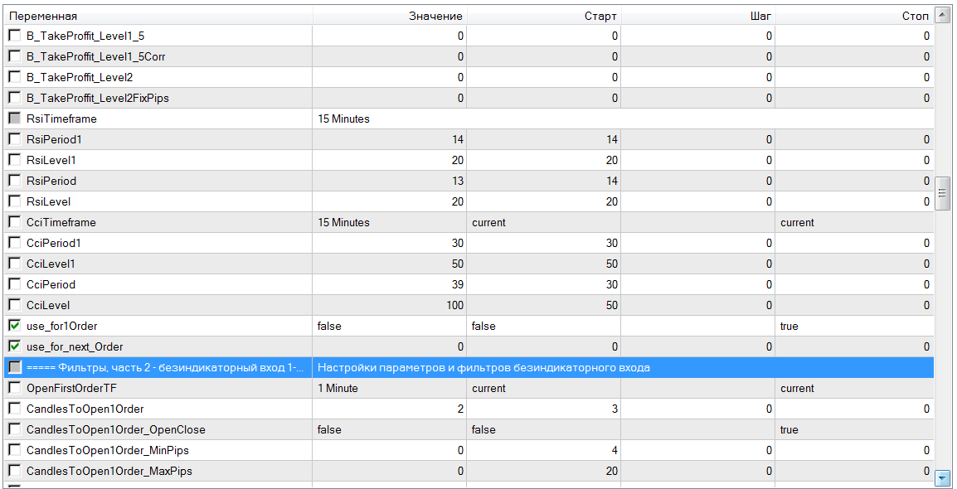The width and height of the screenshot is (957, 489).
Task: Uncheck the use_for_next_Order checkbox
Action: click(13, 347)
